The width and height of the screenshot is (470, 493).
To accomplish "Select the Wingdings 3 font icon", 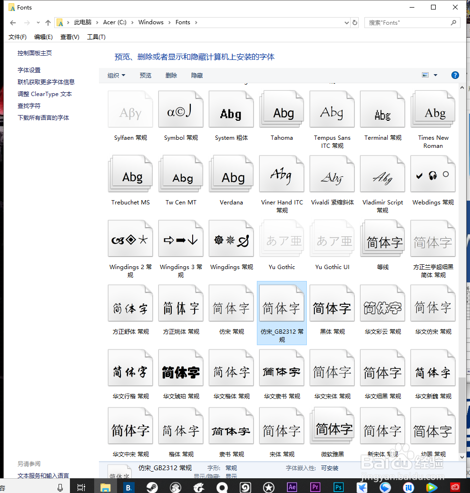I will coord(181,238).
